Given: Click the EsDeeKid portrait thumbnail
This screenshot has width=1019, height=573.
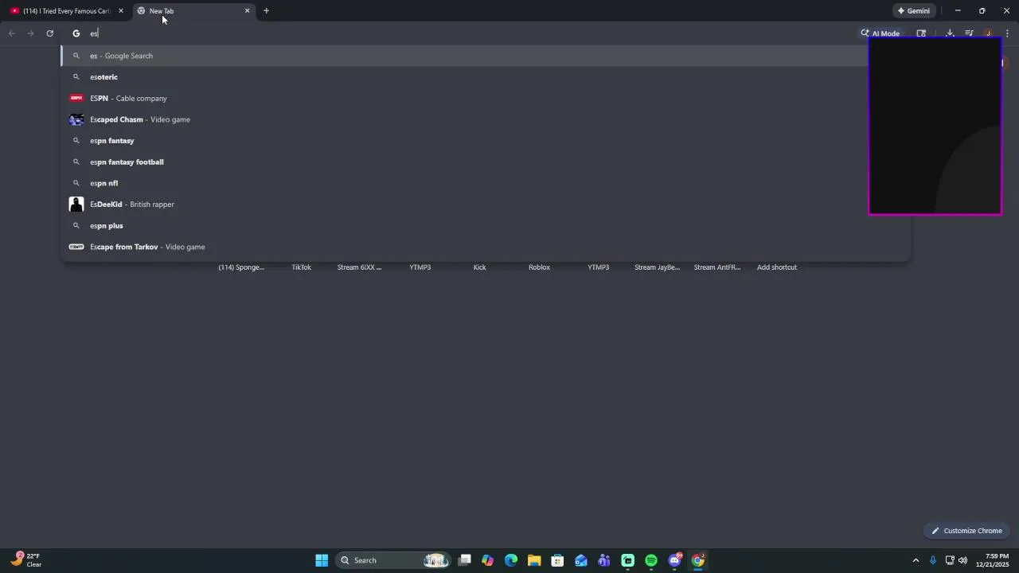Looking at the screenshot, I should (x=76, y=205).
